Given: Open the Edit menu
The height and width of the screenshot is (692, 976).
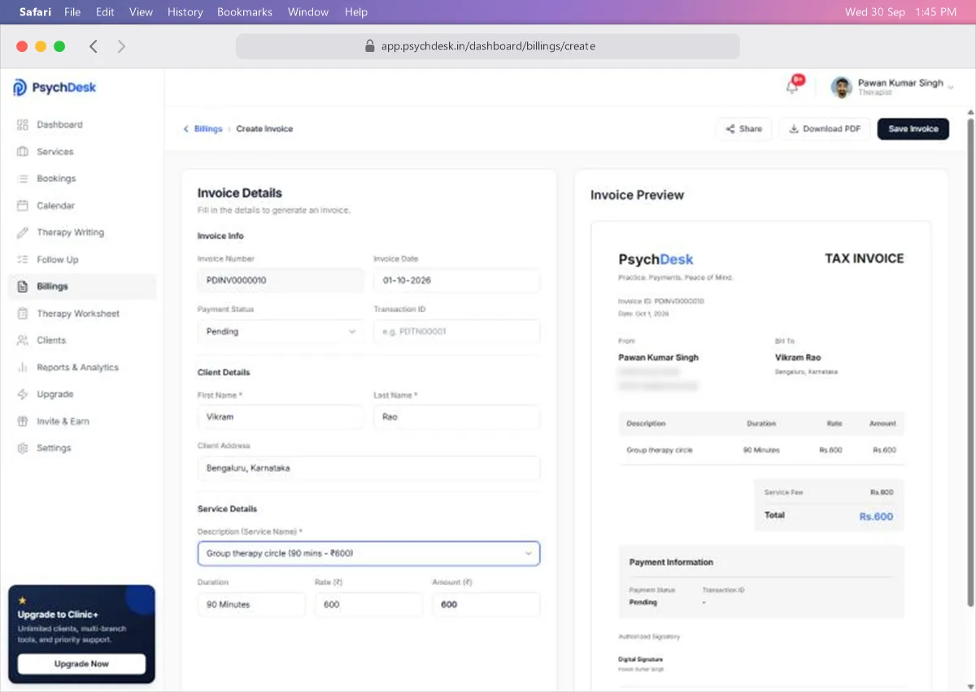Looking at the screenshot, I should [x=105, y=12].
